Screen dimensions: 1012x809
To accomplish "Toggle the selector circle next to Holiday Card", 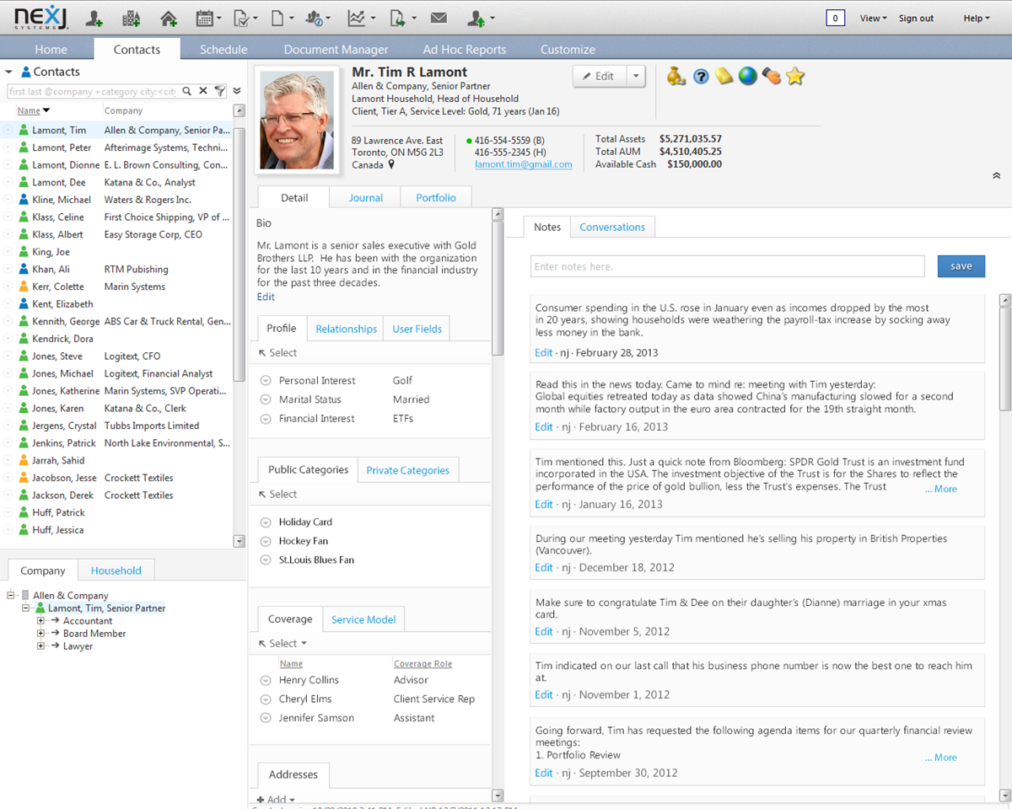I will click(x=266, y=522).
